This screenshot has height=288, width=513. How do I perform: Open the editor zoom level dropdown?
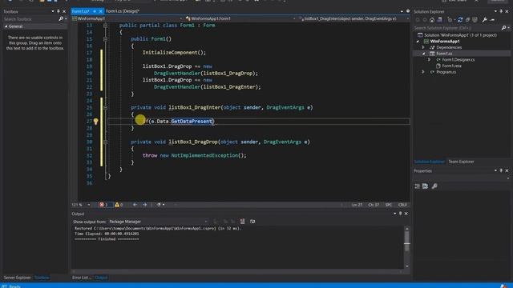click(88, 205)
